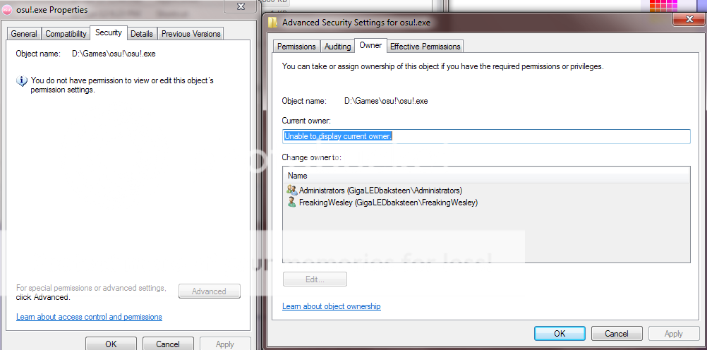Viewport: 707px width, 350px height.
Task: Click the osu! icon in Properties title bar
Action: 7,9
